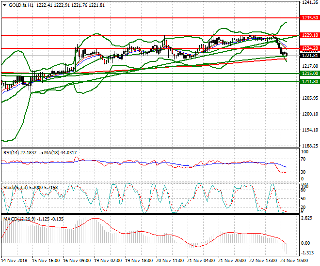320x266 pixels.
Task: Select the 1224.20 red price level label
Action: 310,48
